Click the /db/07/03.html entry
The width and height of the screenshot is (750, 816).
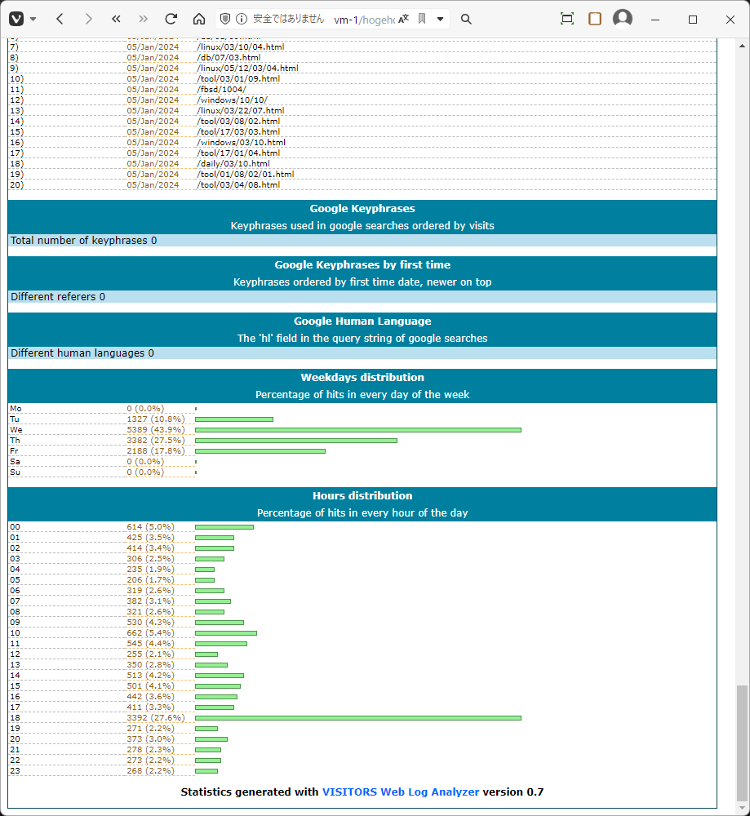point(229,58)
